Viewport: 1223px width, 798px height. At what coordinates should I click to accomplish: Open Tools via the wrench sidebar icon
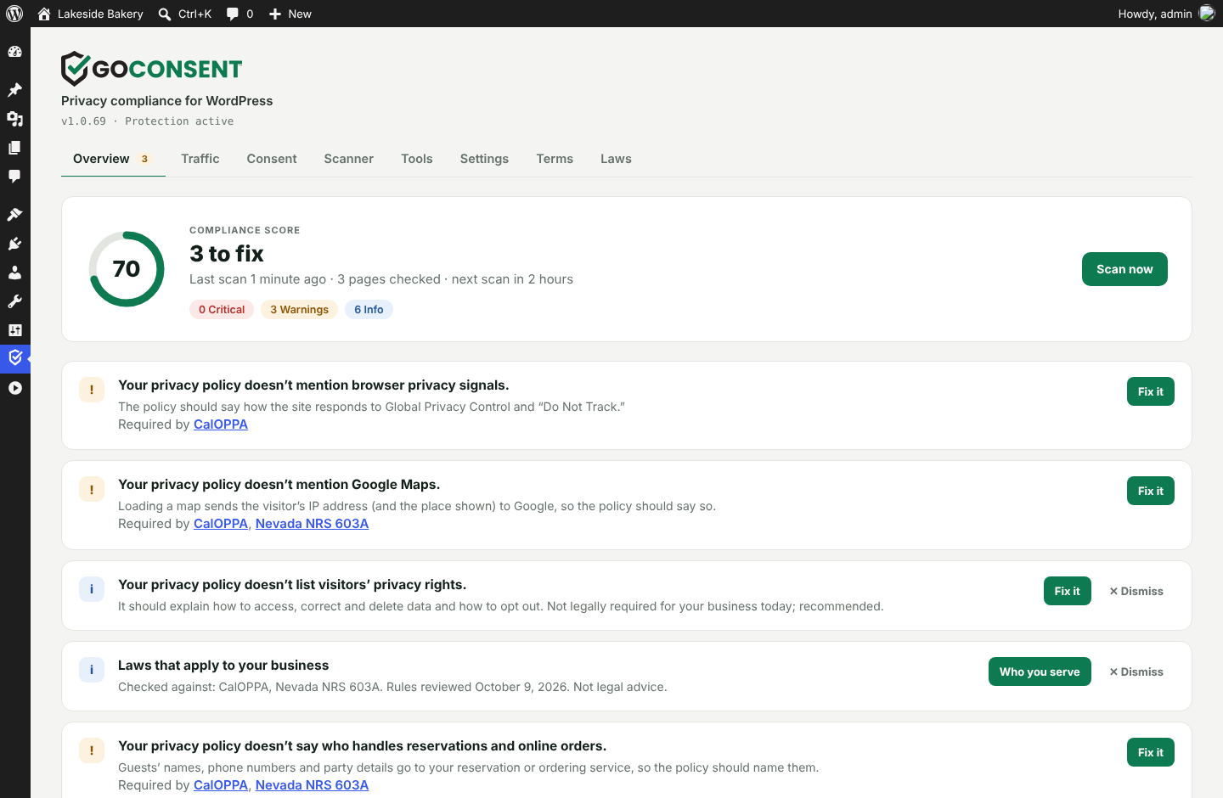pos(14,301)
